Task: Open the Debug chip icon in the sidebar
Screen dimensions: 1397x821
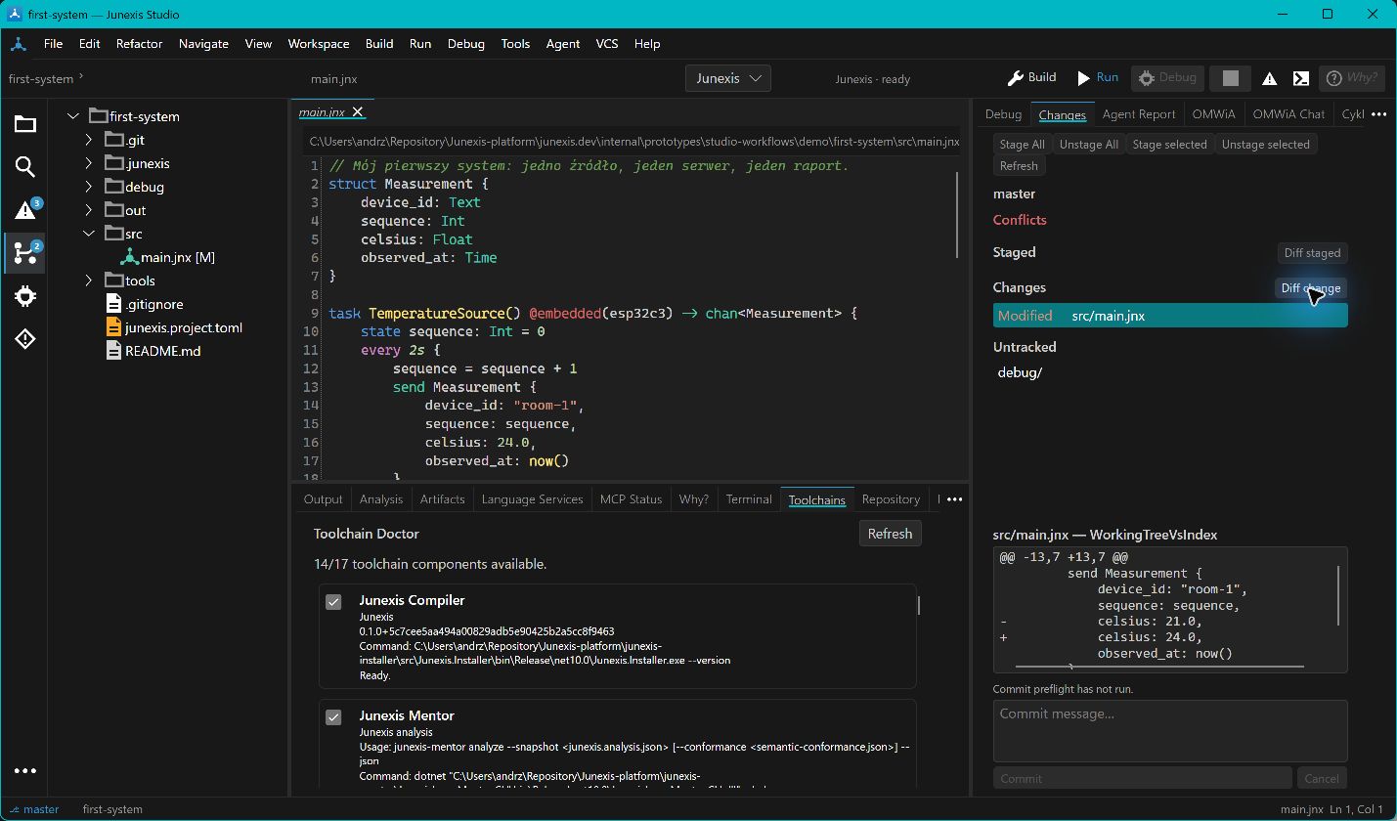Action: point(25,296)
